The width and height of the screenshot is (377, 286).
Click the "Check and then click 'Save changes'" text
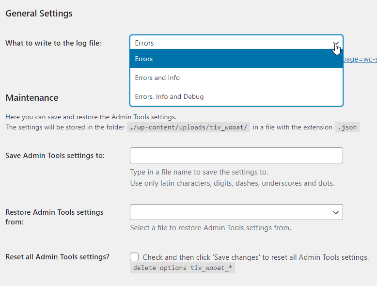coord(255,257)
